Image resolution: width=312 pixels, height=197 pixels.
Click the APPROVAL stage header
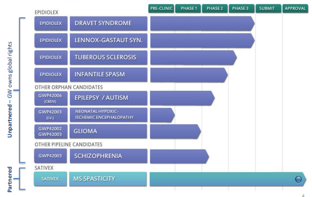point(295,8)
